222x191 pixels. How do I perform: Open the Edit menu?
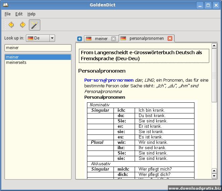click(x=19, y=14)
